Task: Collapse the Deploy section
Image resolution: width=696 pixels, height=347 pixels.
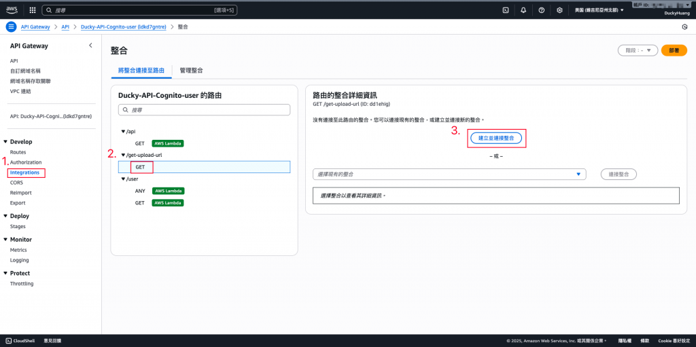Action: click(x=5, y=216)
